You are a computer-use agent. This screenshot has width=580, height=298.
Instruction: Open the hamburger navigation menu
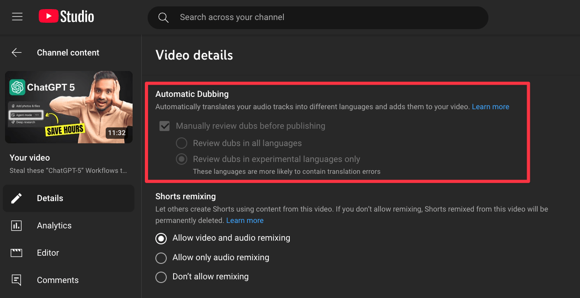(17, 17)
